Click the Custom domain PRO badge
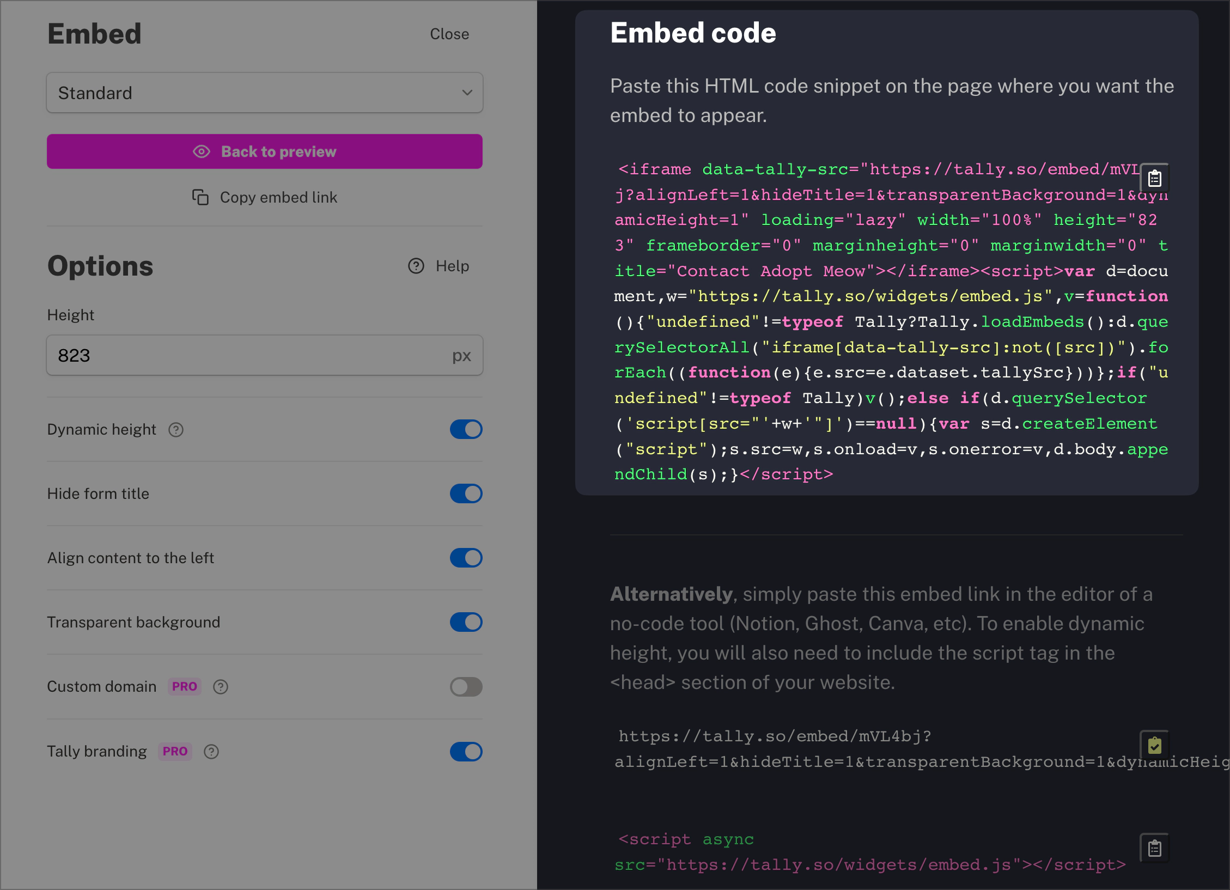Image resolution: width=1230 pixels, height=890 pixels. pos(184,687)
